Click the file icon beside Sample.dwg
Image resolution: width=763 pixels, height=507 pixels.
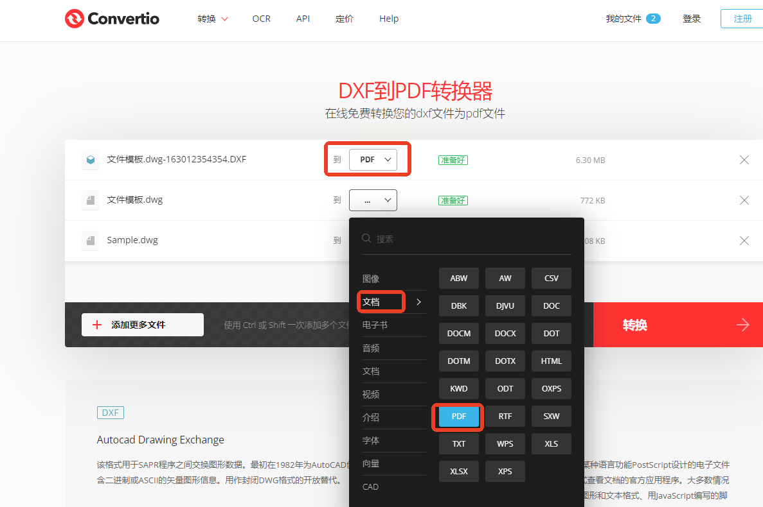tap(91, 241)
